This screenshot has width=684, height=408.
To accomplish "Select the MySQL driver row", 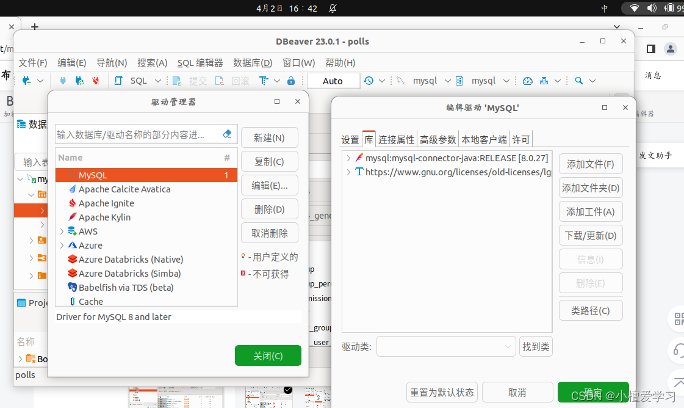I will (146, 175).
